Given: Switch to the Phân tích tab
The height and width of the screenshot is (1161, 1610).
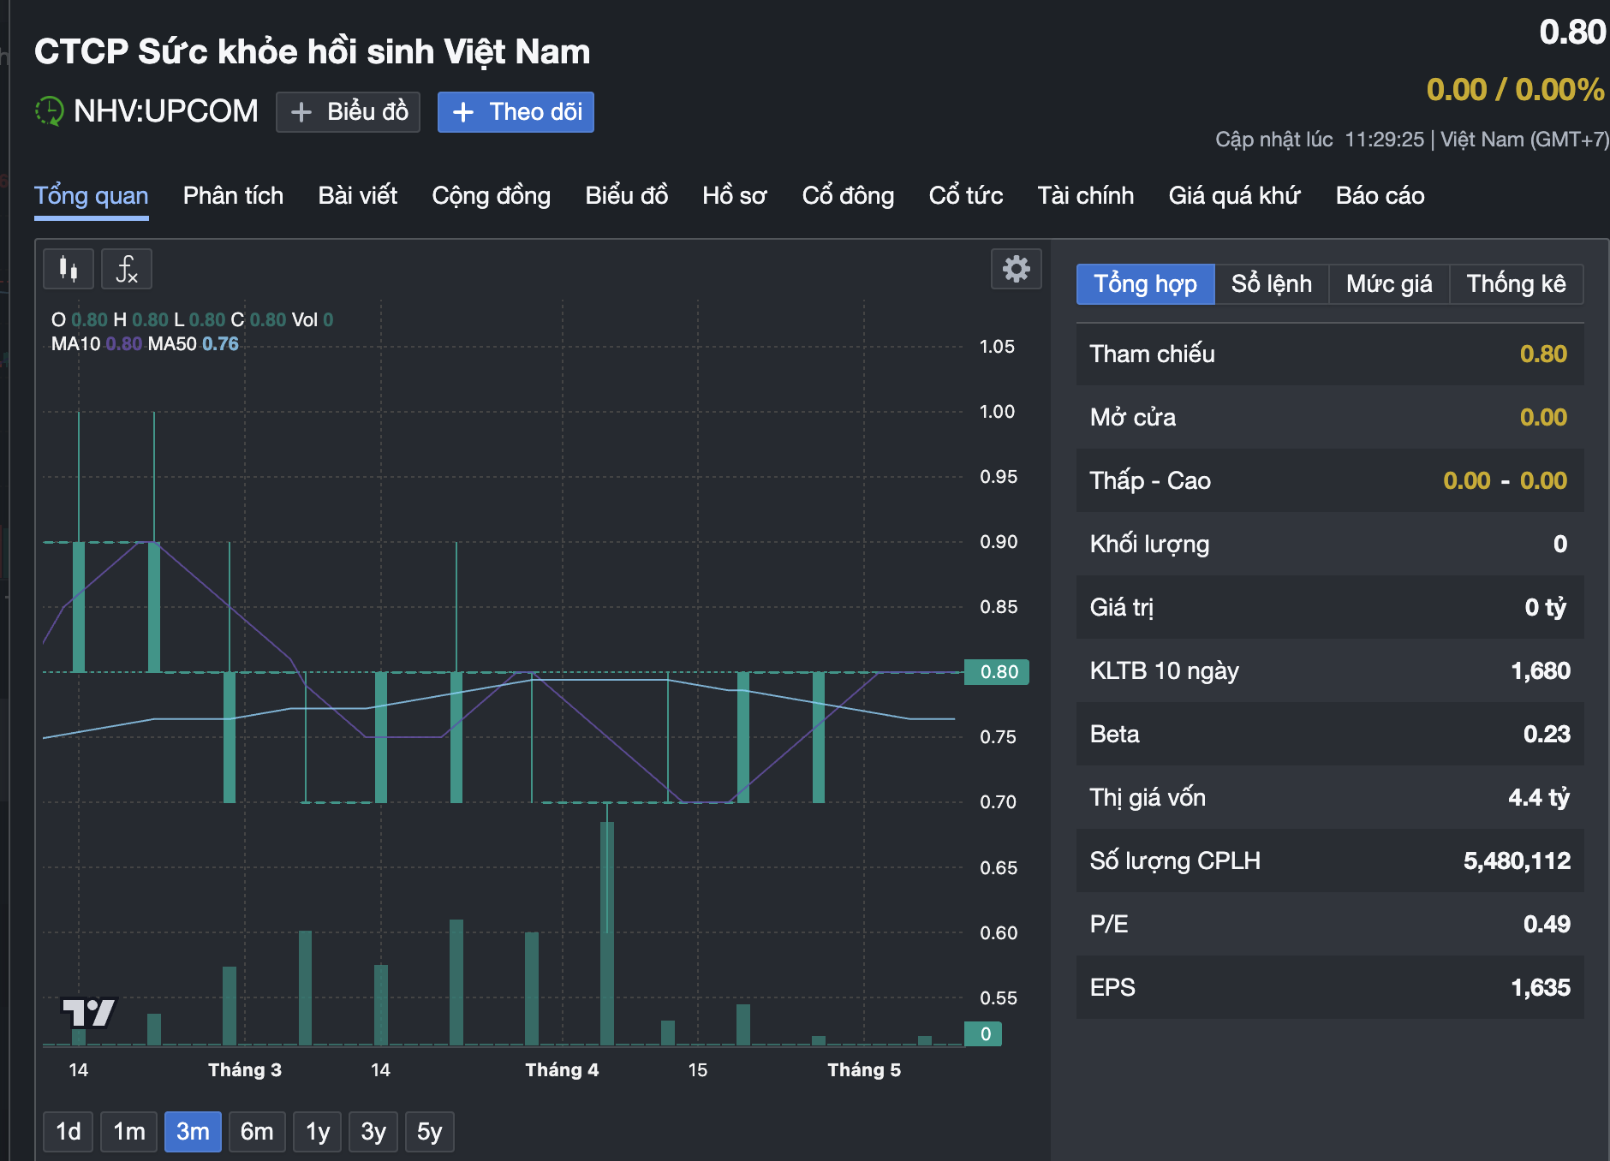Looking at the screenshot, I should coord(233,196).
